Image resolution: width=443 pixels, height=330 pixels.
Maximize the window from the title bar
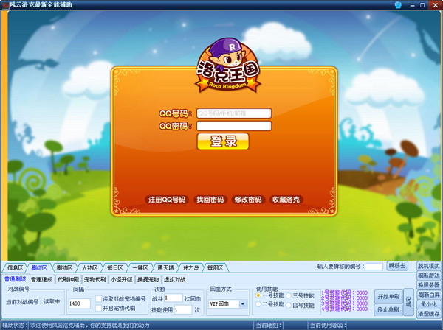[422, 5]
